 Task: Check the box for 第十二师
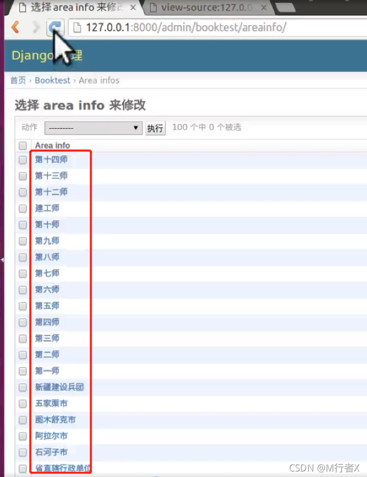click(23, 192)
